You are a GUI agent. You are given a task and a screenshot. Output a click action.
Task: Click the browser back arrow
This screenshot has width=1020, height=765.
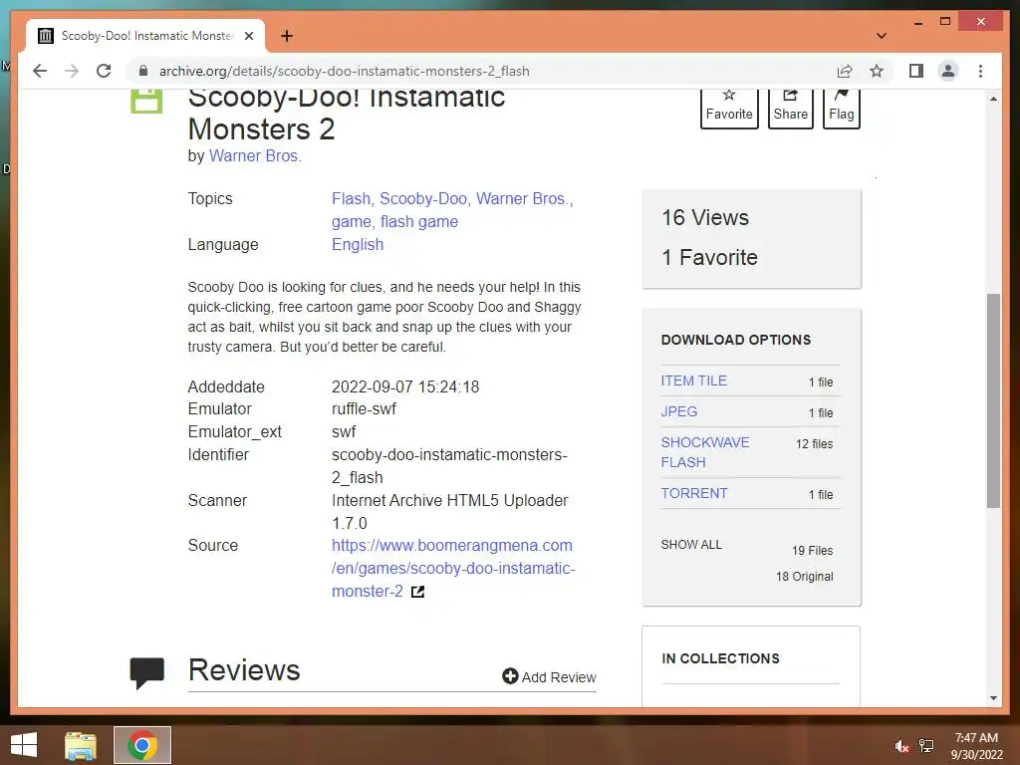[40, 71]
